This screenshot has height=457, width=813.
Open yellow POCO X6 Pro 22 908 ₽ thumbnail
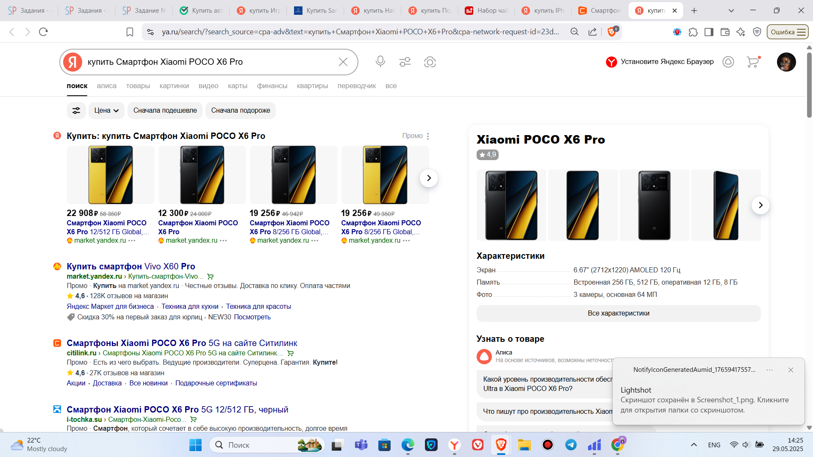(110, 175)
